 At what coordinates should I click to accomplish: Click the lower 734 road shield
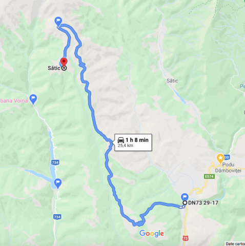57,217
